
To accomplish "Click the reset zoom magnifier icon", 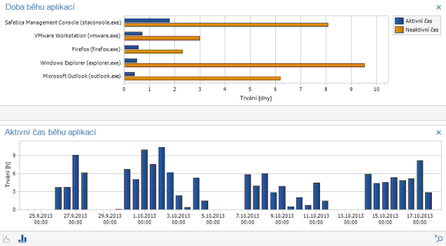I will [438, 239].
